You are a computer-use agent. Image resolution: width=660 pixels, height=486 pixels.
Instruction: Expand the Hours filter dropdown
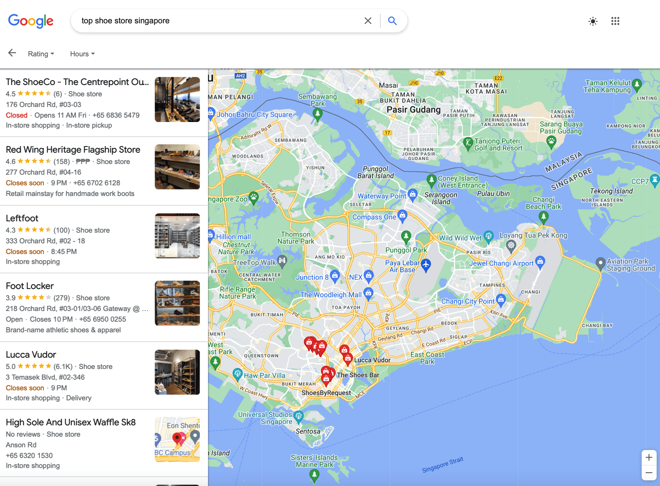82,54
